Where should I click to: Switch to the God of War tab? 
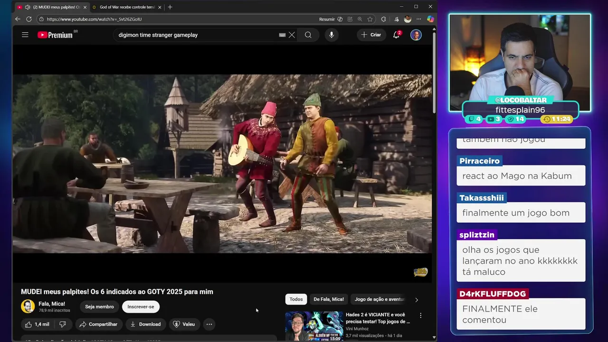pos(127,7)
